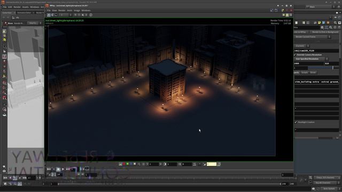The image size is (342, 192).
Task: Open the Image menu in MPlay window
Action: click(x=77, y=11)
